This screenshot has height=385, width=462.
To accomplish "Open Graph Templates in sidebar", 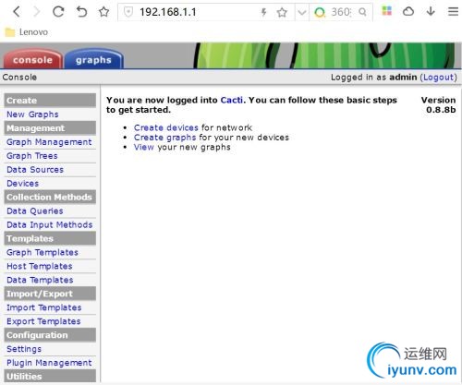I will click(43, 252).
